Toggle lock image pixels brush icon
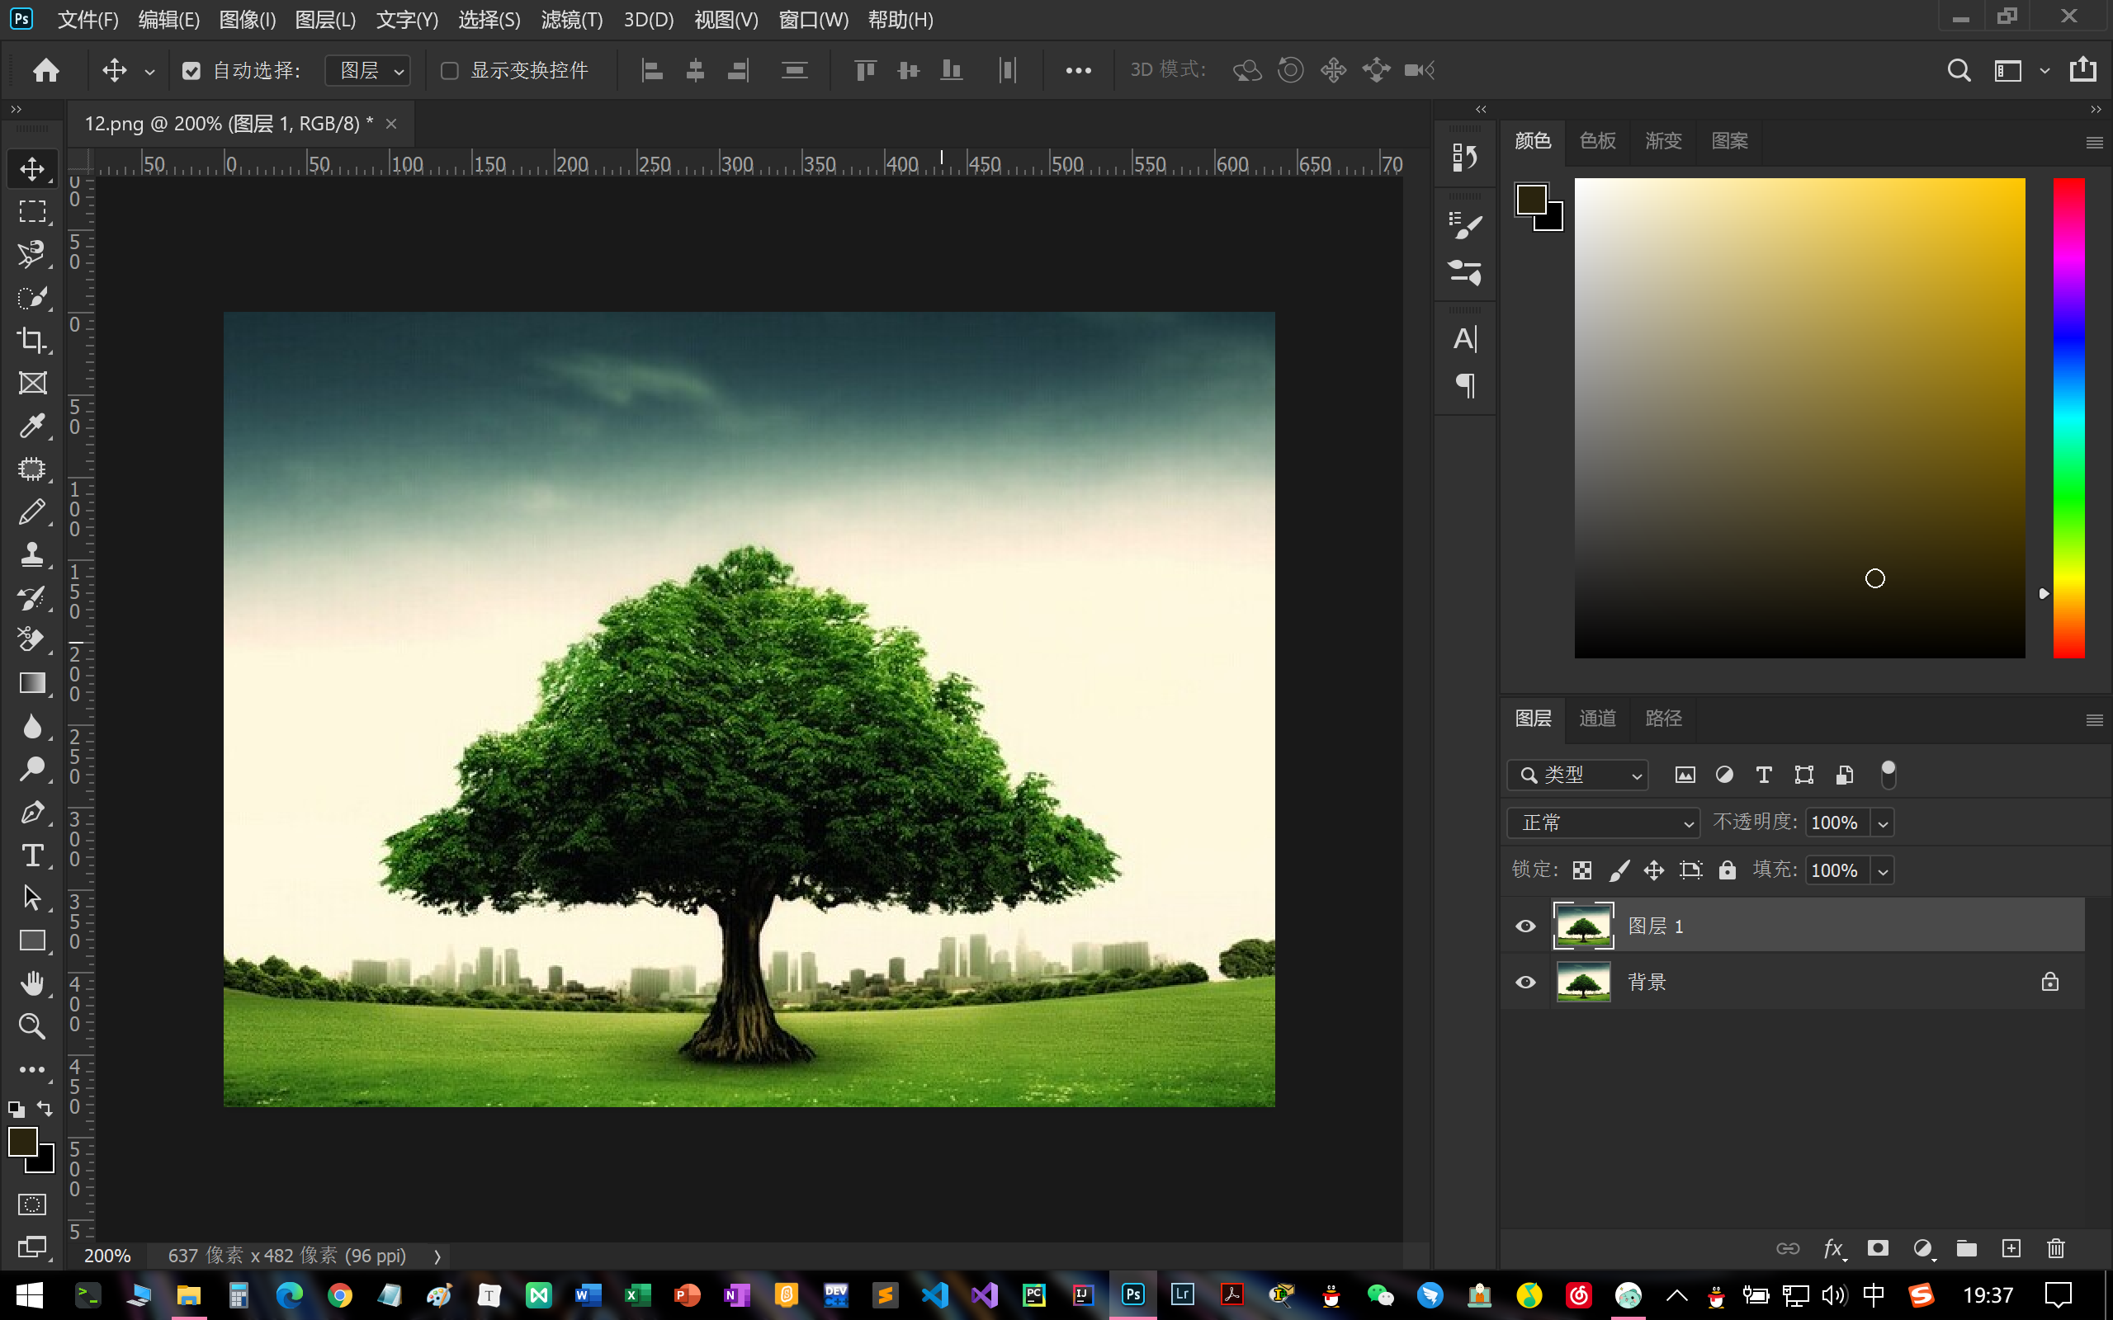The height and width of the screenshot is (1320, 2113). pos(1619,870)
